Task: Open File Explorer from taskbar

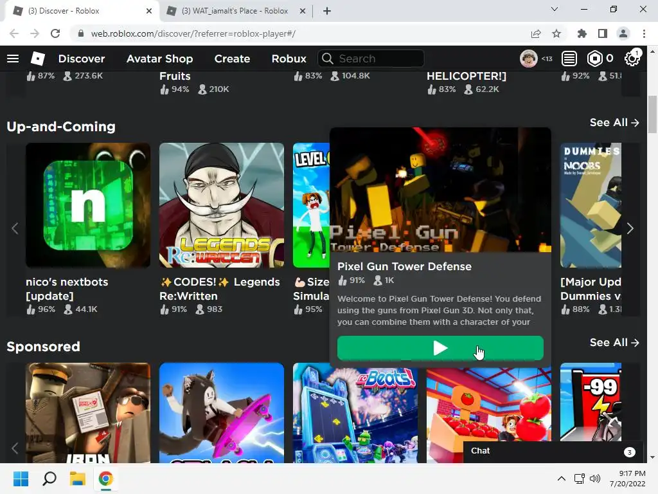Action: [78, 479]
